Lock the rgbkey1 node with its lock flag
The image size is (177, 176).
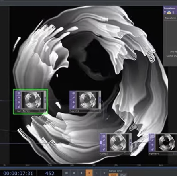coord(153,149)
